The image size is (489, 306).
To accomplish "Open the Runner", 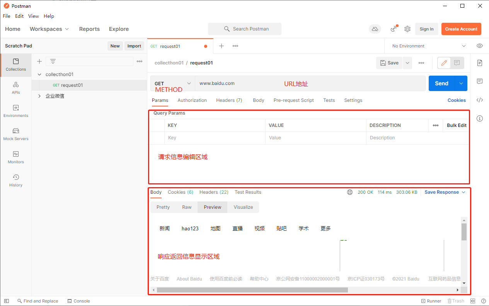I will coord(431,301).
